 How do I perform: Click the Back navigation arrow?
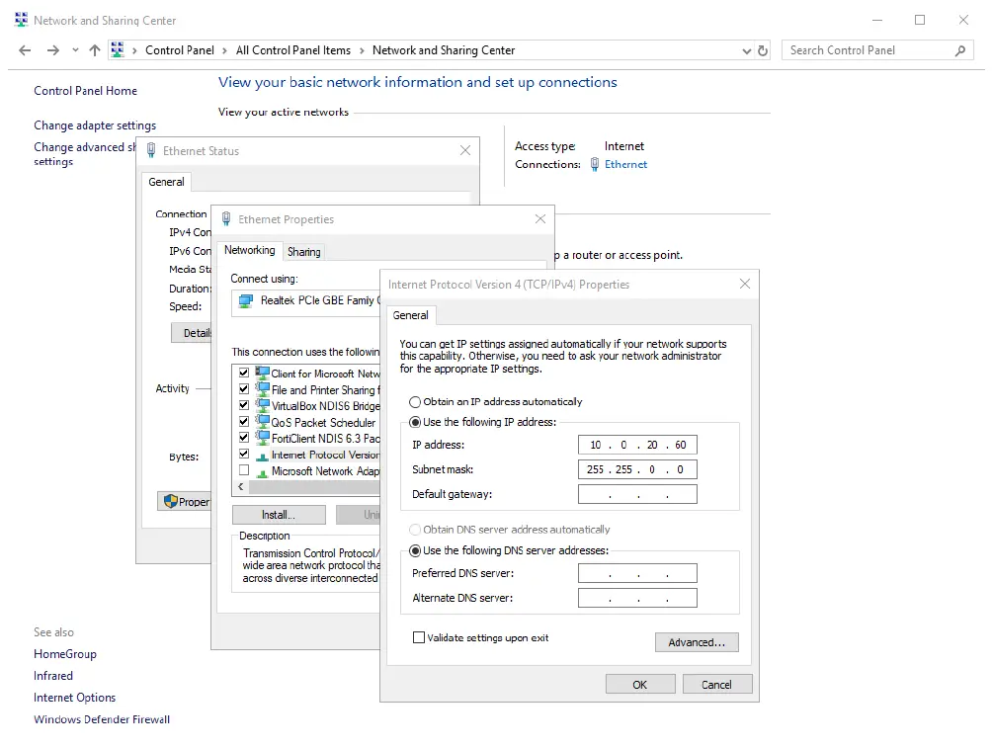click(26, 50)
